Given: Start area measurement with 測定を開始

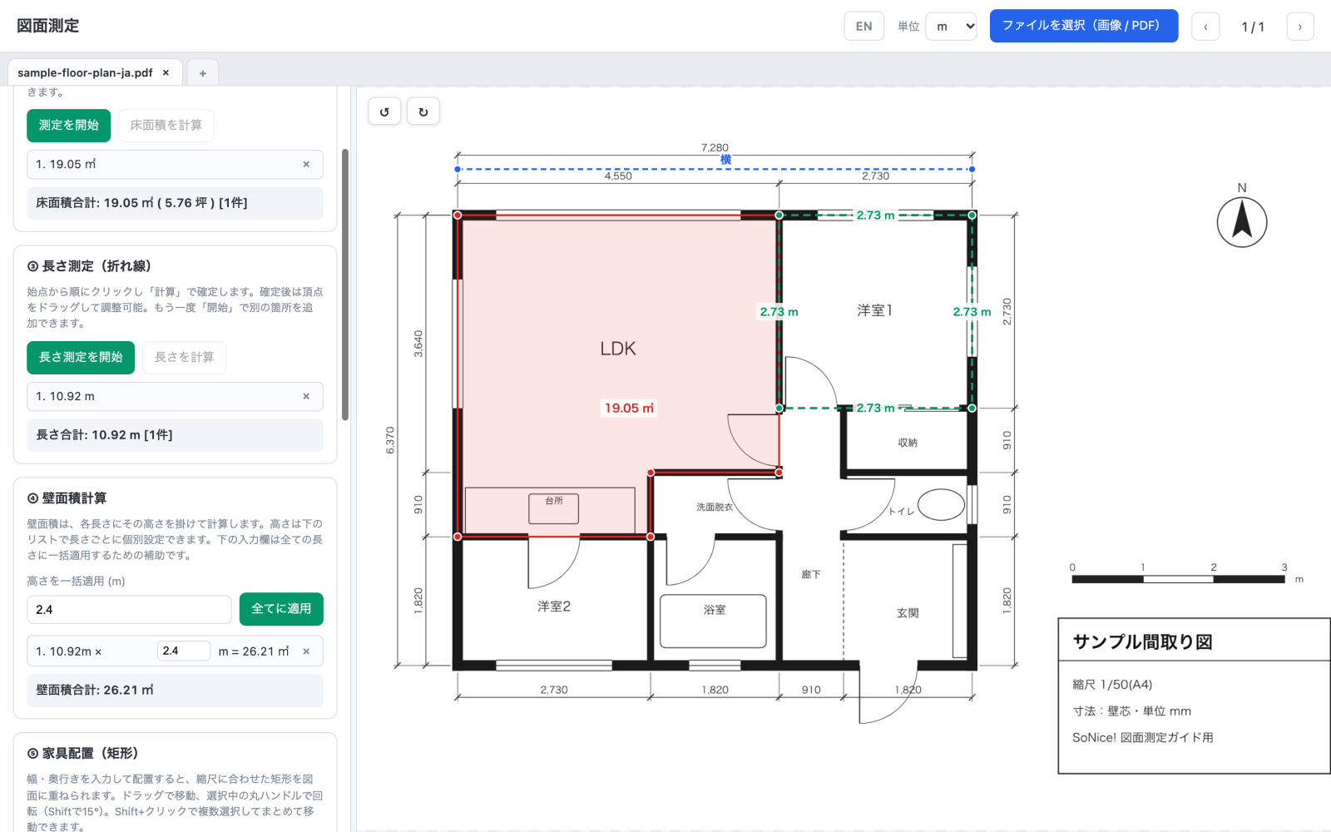Looking at the screenshot, I should (69, 125).
